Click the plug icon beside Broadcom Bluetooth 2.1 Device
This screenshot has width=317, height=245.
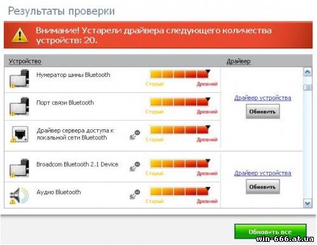(135, 167)
